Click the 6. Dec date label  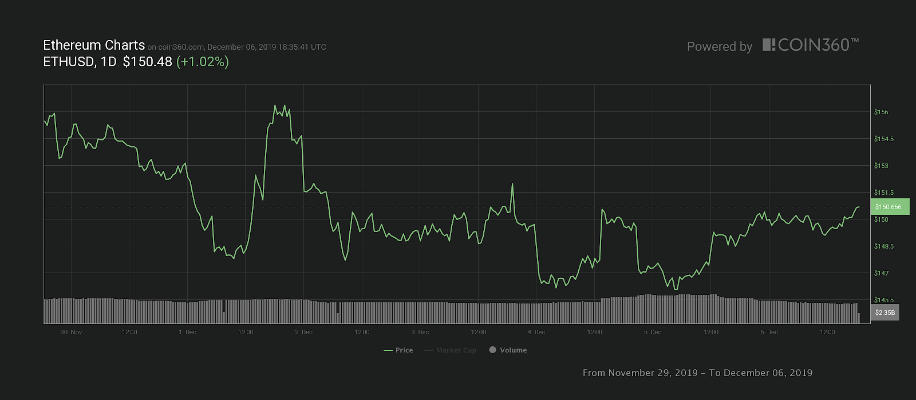(x=769, y=332)
